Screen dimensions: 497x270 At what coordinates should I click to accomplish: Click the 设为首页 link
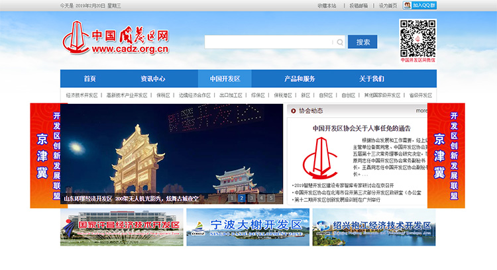388,6
